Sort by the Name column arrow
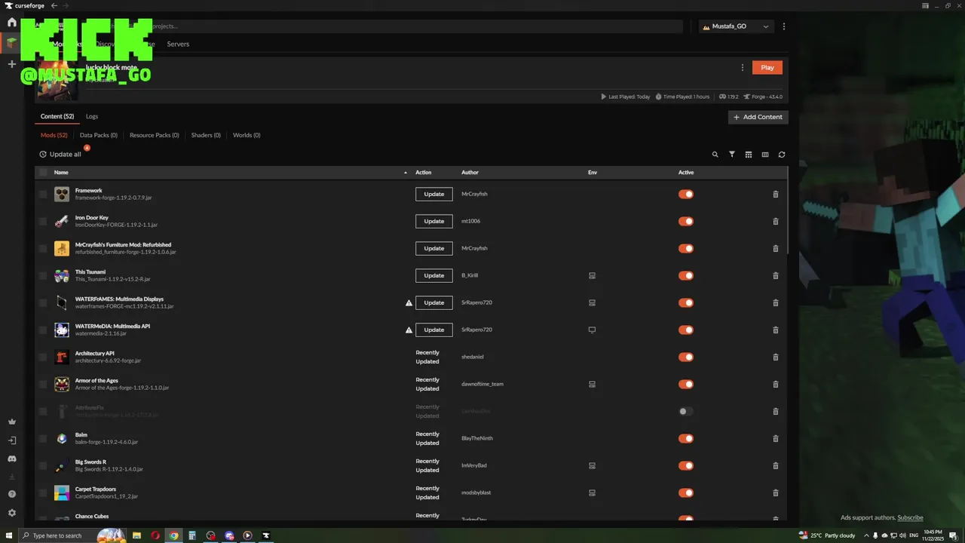Viewport: 965px width, 543px height. click(x=406, y=173)
